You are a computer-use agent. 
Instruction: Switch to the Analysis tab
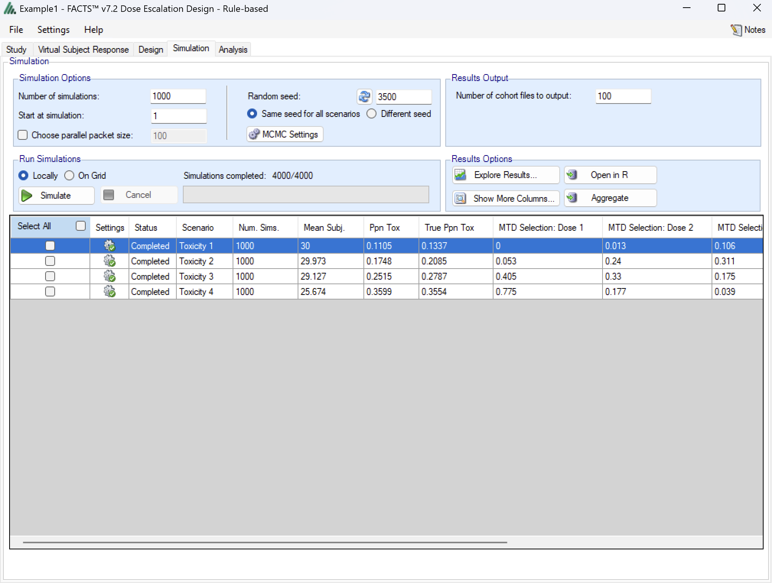point(233,50)
